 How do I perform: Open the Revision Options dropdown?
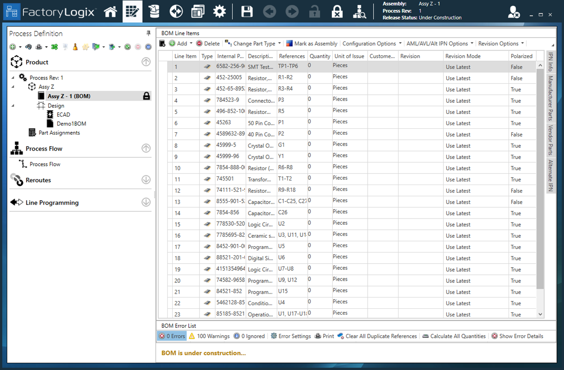pos(500,43)
